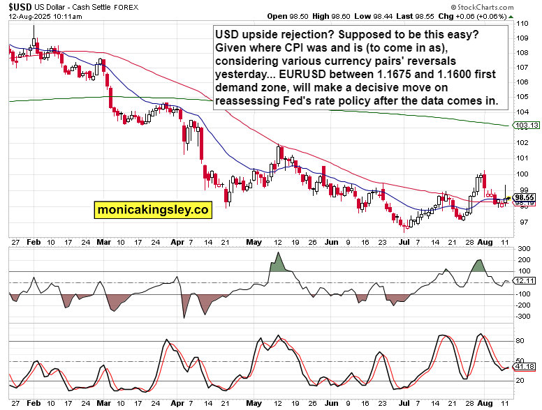Select the Feb marker on time axis
This screenshot has width=542, height=410.
34,241
